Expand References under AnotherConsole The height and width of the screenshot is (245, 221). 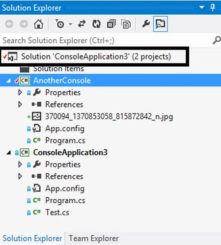click(x=20, y=105)
